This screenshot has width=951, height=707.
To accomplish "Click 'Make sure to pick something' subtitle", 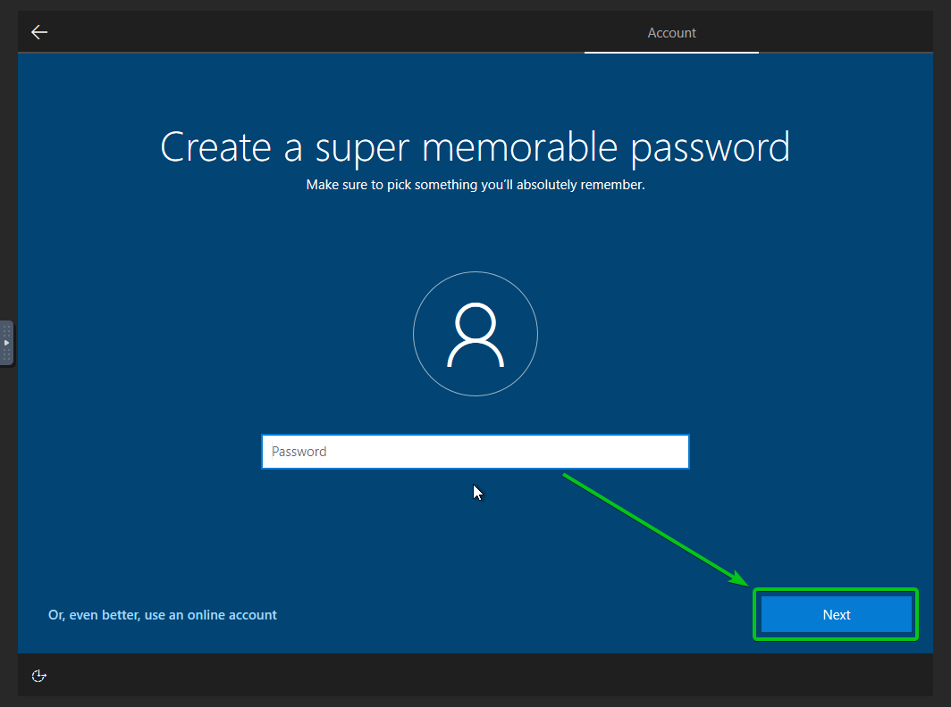I will click(x=475, y=185).
